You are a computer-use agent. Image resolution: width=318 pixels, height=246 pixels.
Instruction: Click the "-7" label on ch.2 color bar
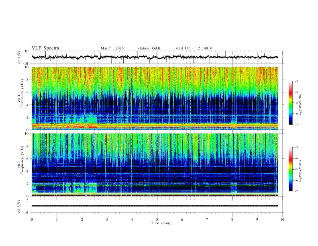(x=296, y=191)
